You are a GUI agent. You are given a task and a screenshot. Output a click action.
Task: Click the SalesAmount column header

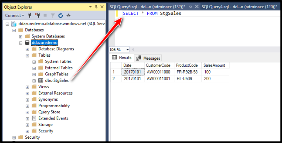(x=215, y=66)
